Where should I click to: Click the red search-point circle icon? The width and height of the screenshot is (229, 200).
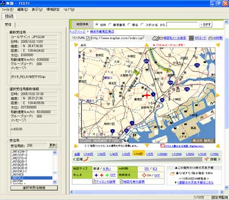[x=144, y=175]
